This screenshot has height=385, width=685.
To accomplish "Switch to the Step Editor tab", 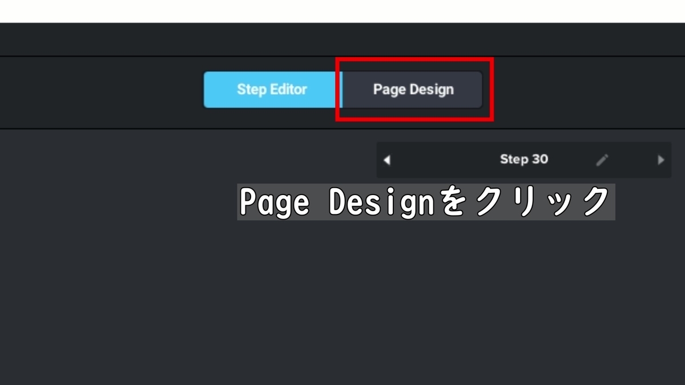I will (272, 90).
